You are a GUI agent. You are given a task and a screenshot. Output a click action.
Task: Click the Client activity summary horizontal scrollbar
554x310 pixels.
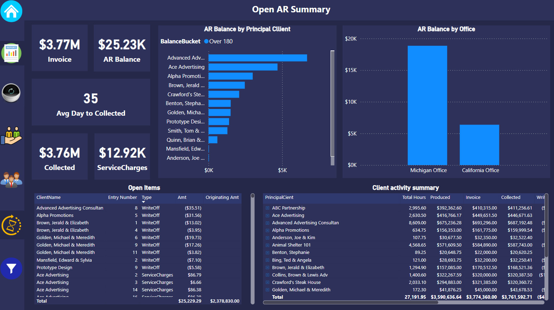pyautogui.click(x=351, y=302)
